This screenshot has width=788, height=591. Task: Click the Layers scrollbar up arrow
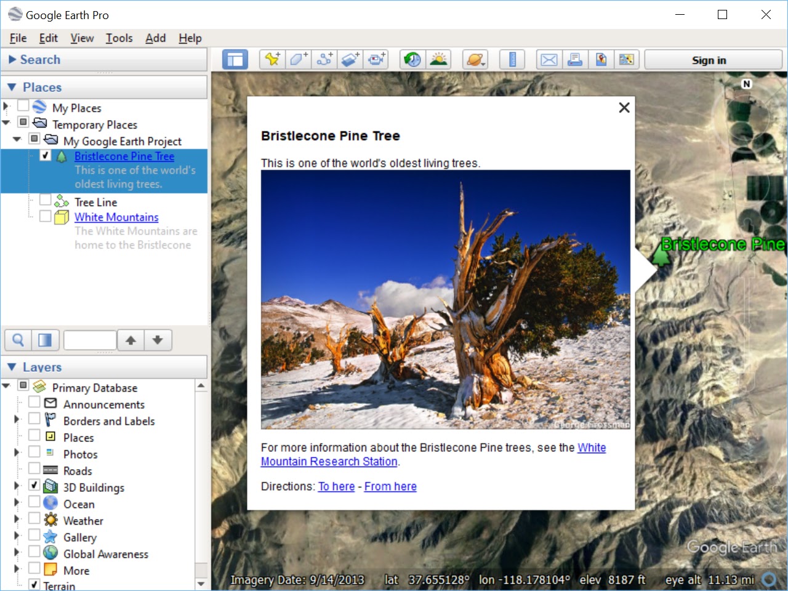(201, 386)
